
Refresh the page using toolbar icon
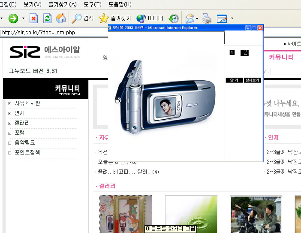[47, 18]
